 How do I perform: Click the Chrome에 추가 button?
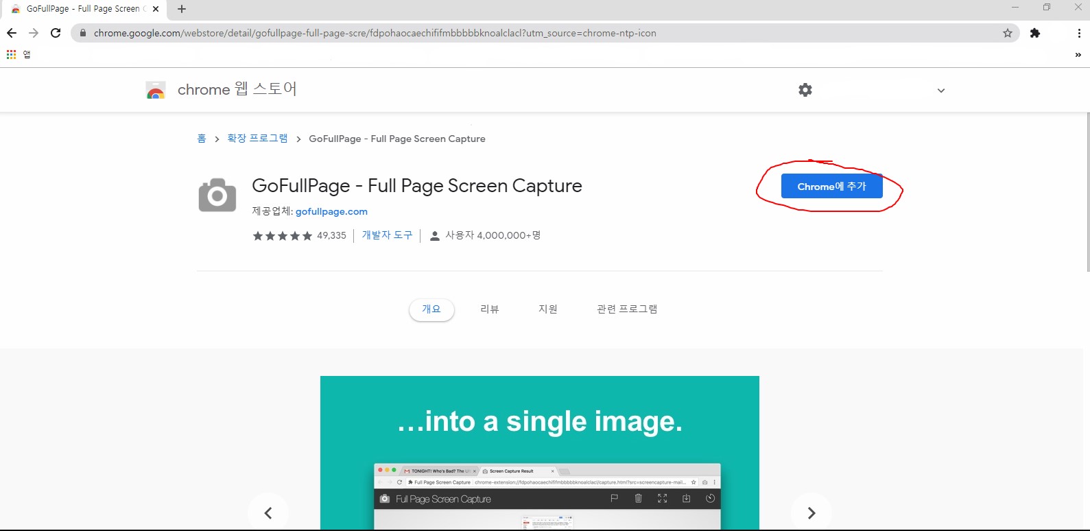point(831,187)
